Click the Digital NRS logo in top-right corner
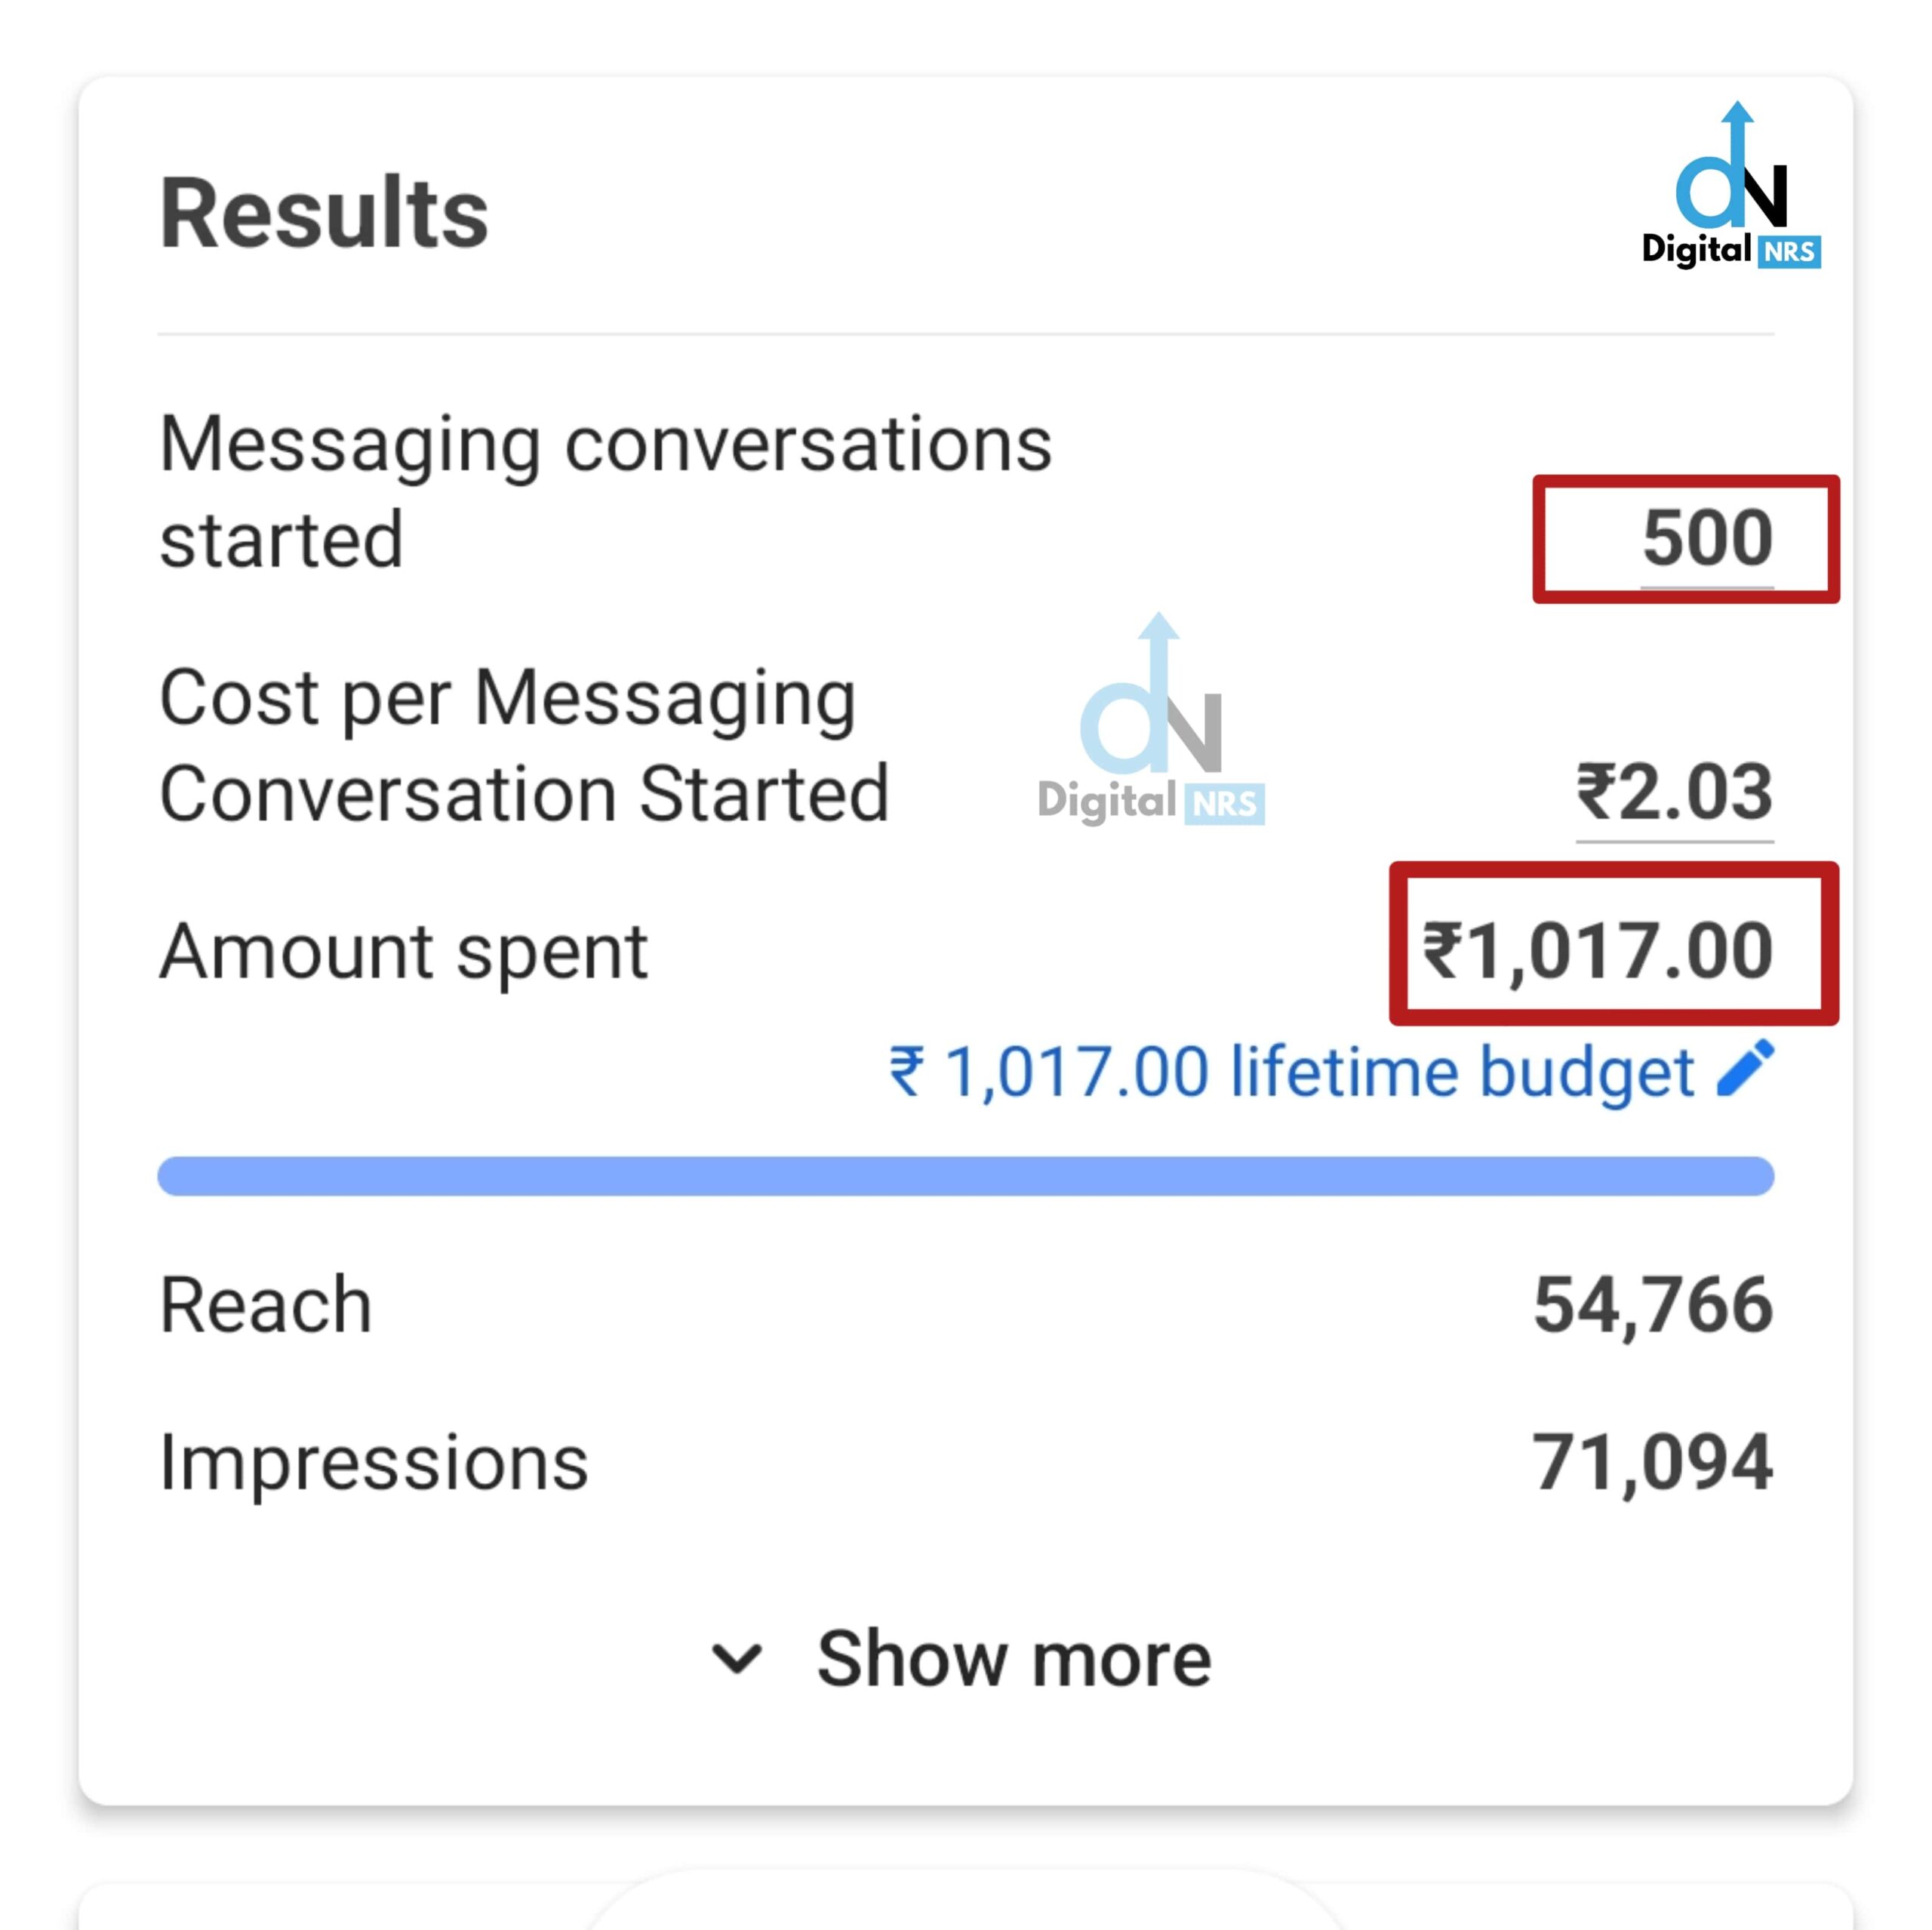The width and height of the screenshot is (1932, 1930). point(1730,187)
